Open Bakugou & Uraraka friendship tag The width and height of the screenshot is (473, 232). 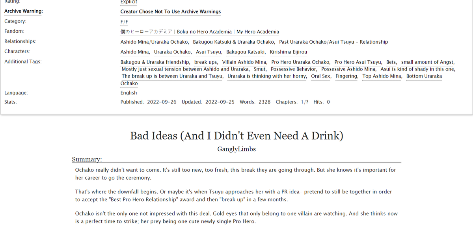(x=155, y=62)
